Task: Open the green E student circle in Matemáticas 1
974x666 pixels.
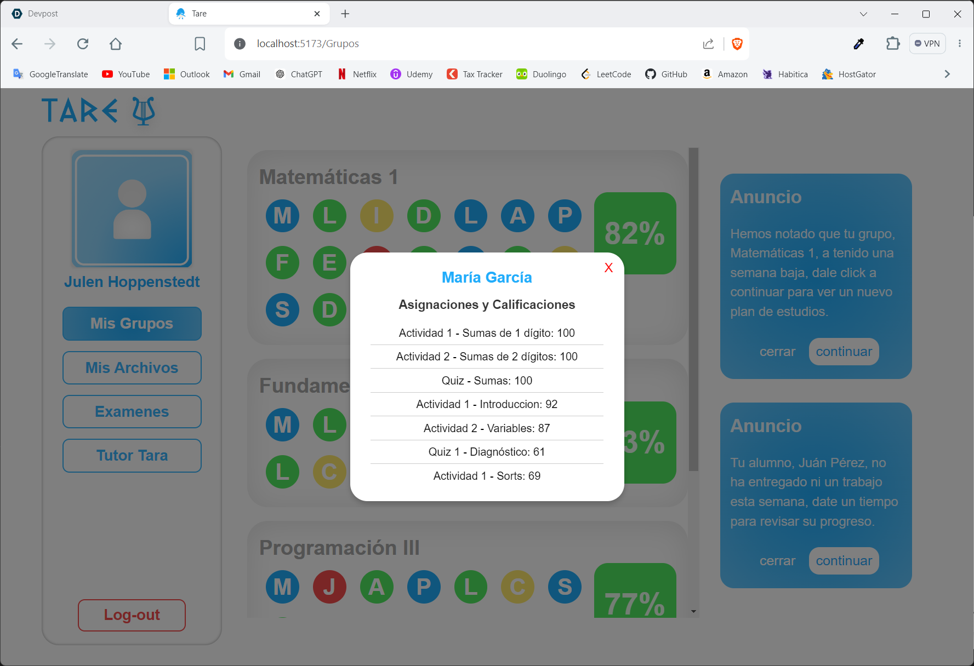Action: pyautogui.click(x=329, y=262)
